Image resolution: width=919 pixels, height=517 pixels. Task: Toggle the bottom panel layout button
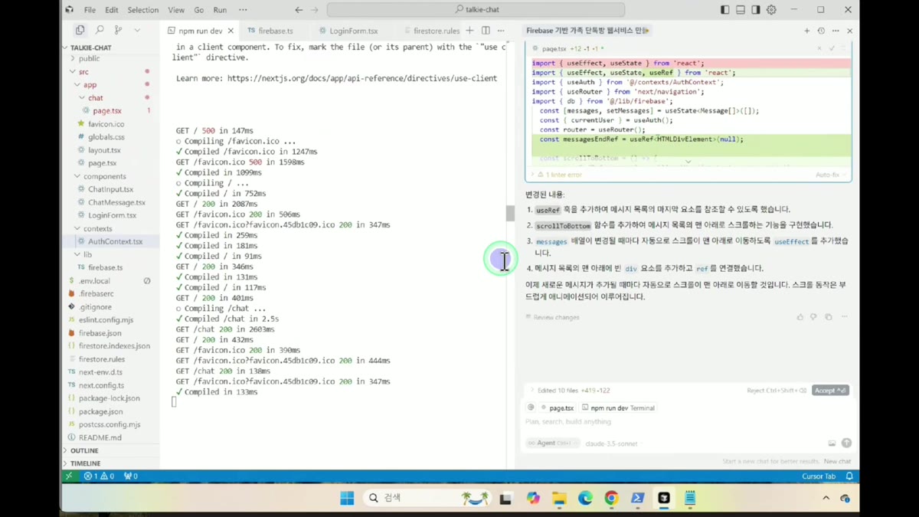pyautogui.click(x=741, y=10)
